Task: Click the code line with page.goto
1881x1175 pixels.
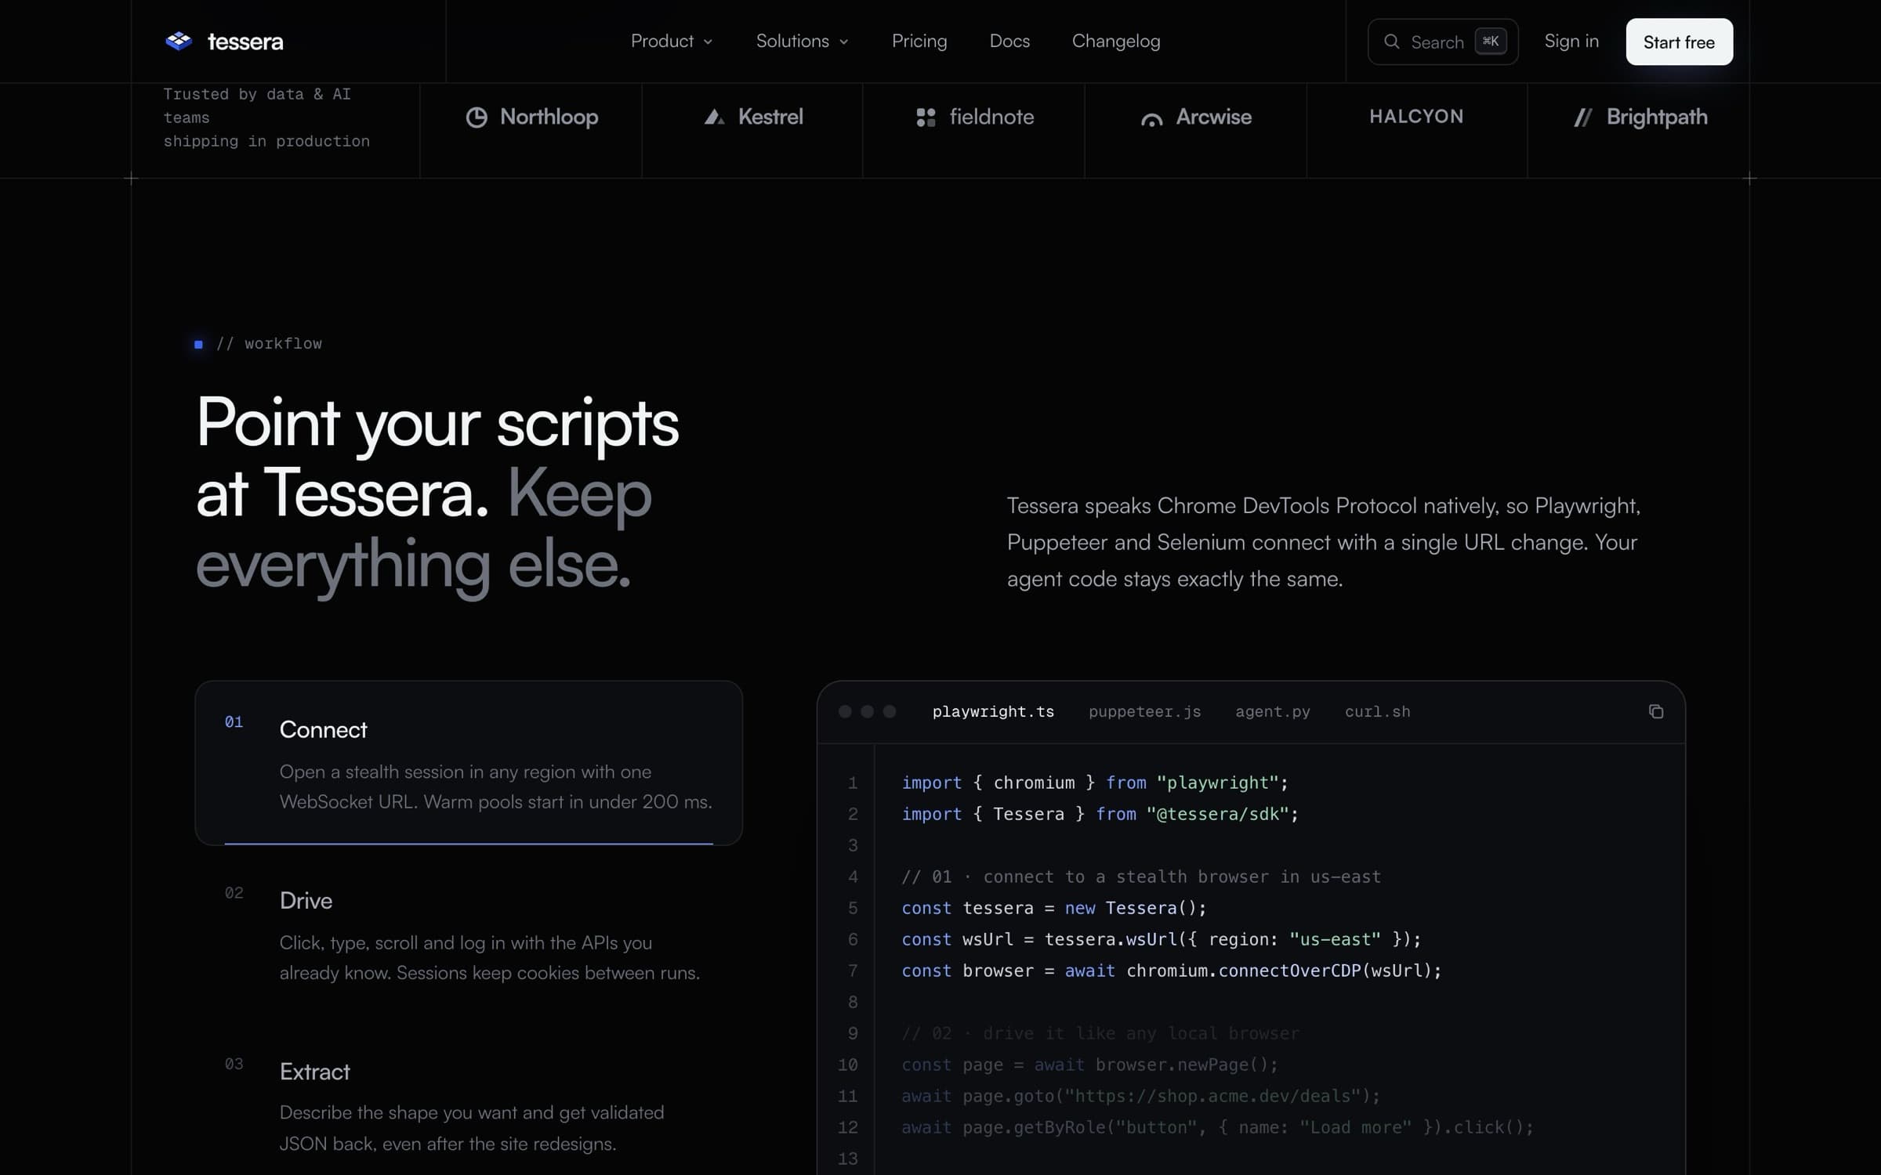Action: tap(1140, 1096)
